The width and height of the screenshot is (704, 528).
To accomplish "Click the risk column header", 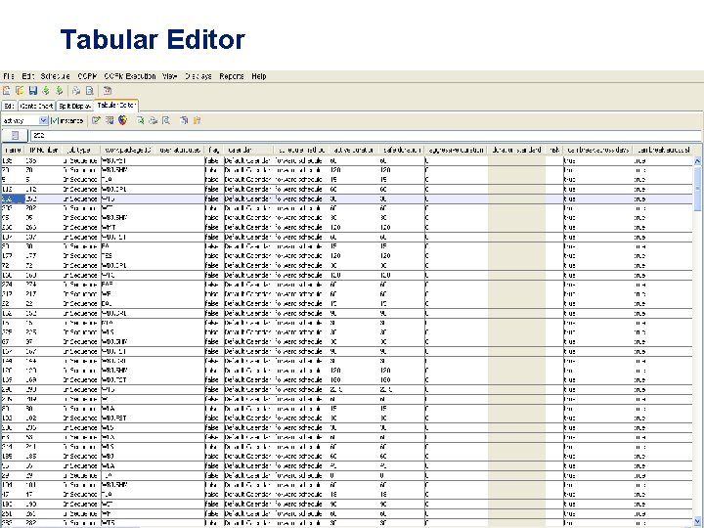I will [x=554, y=150].
